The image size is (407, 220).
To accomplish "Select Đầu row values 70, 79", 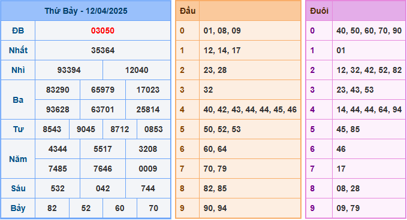I will 215,169.
